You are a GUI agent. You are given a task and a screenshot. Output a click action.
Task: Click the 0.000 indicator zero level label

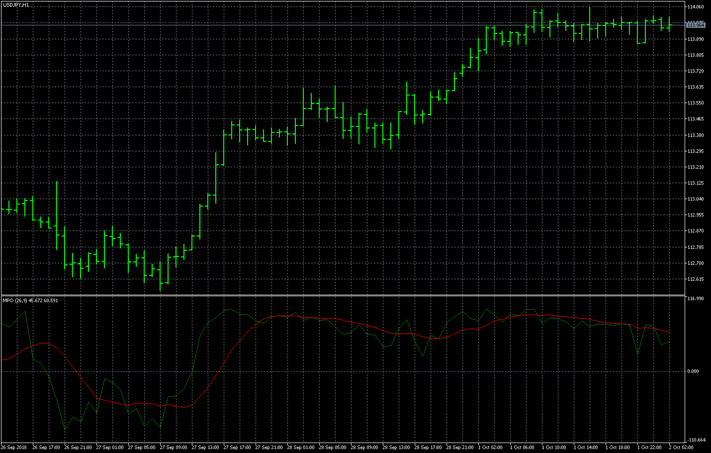[693, 371]
